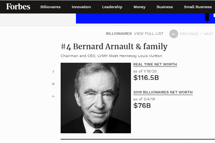This screenshot has width=215, height=143.
Task: Click the '#4 Bernard Arnault & family' heading
Action: [114, 47]
